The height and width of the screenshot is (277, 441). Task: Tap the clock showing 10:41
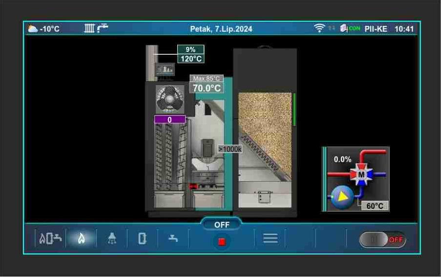click(x=404, y=29)
